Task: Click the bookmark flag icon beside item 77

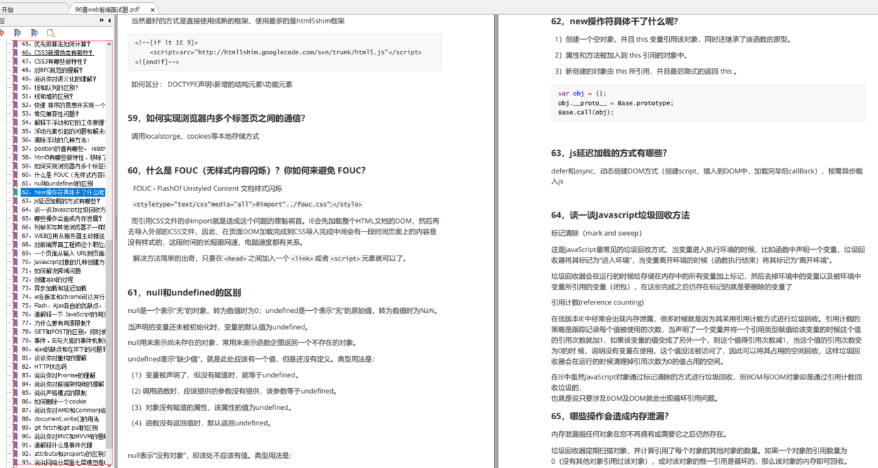Action: pyautogui.click(x=16, y=323)
